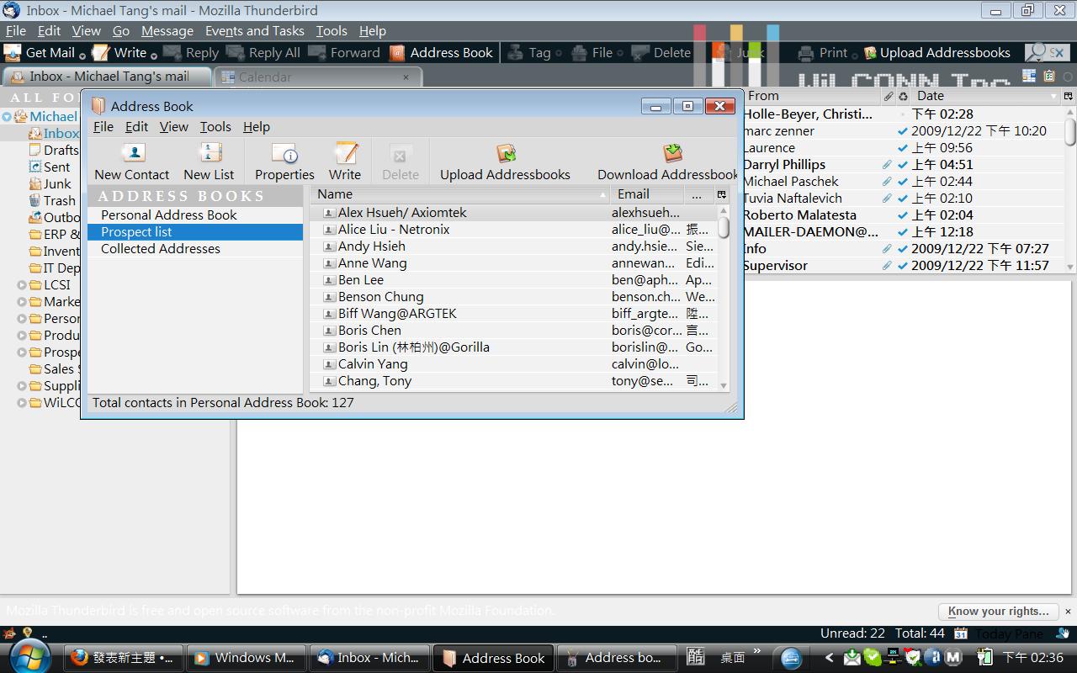Screen dimensions: 1077x673
Task: Click the Upload Addressbooks icon in Address Book
Action: 505,154
